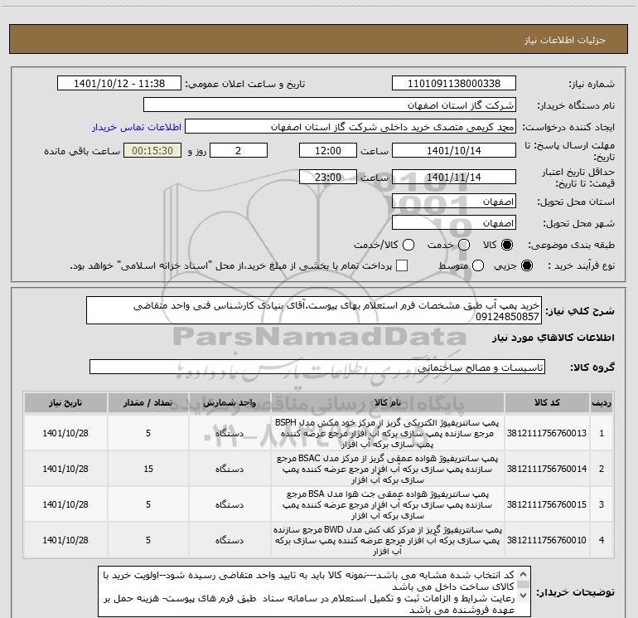Toggle the اسناد خزانه اسلامی payment checkbox
This screenshot has height=618, width=638.
tap(402, 266)
